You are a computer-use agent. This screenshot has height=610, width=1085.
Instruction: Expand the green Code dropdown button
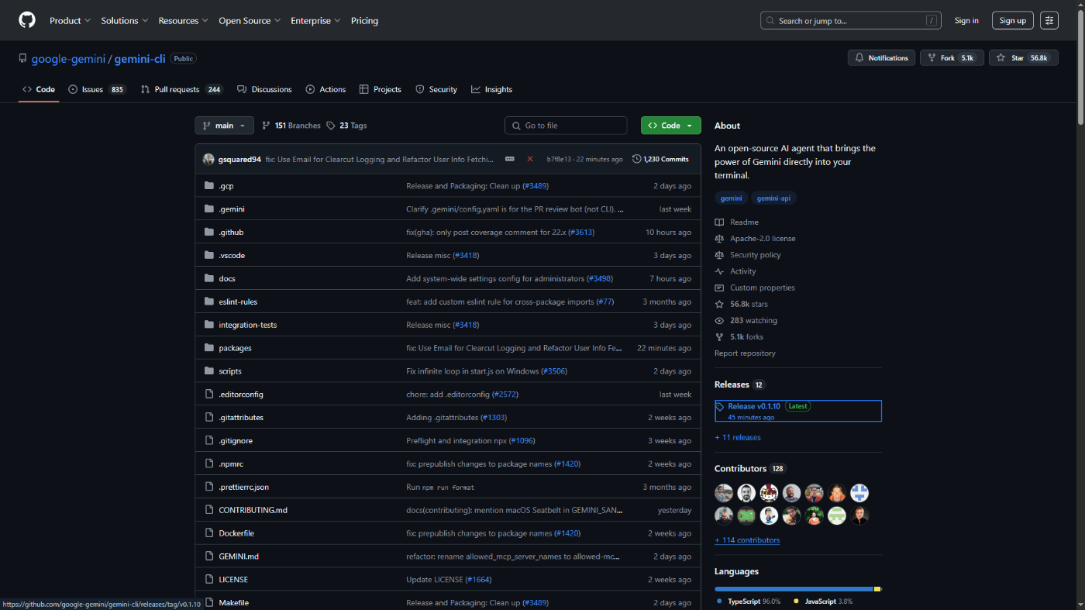pos(670,126)
